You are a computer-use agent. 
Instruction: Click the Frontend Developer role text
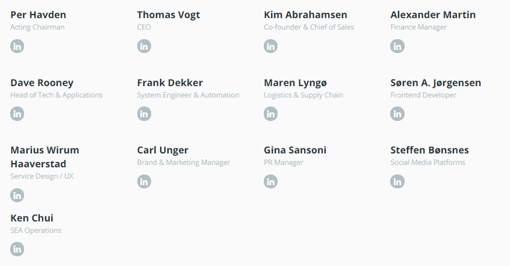click(423, 95)
